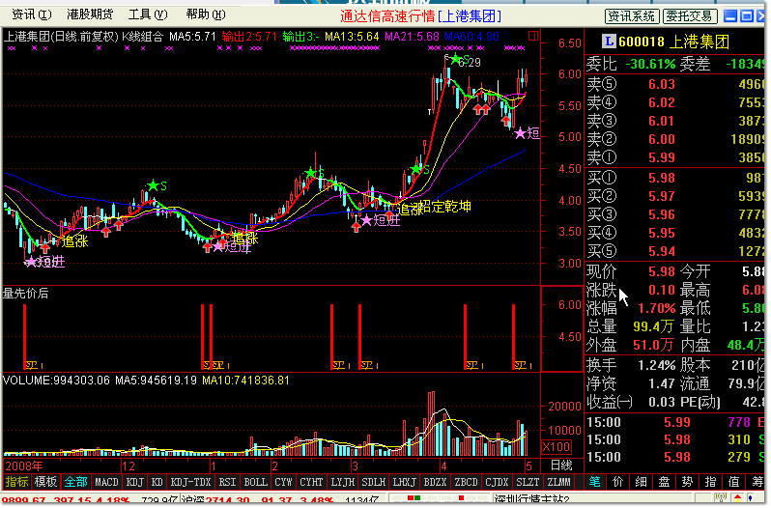Switch indicator to RSI
The height and width of the screenshot is (508, 771).
[227, 482]
